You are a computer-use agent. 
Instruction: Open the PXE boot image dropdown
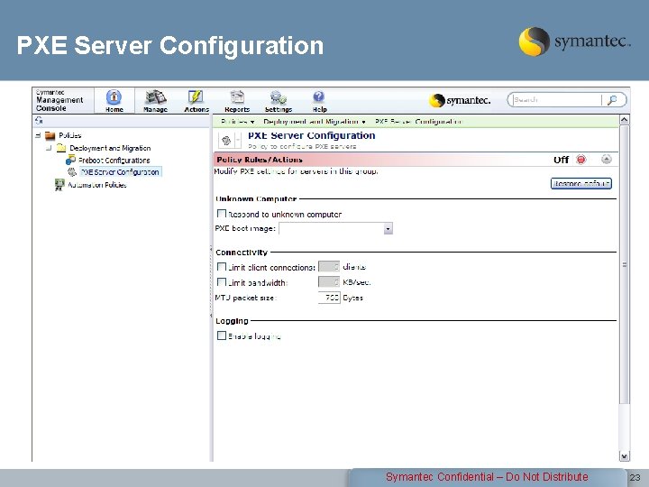388,228
